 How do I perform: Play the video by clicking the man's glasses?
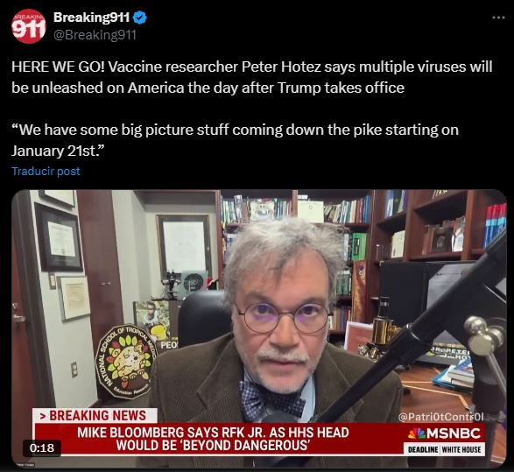283,317
